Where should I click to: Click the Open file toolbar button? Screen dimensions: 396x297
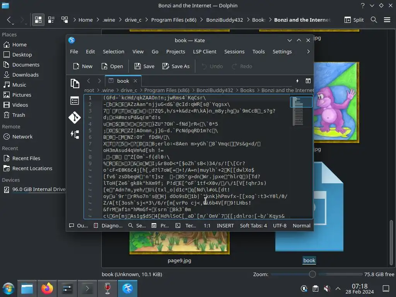(x=112, y=66)
